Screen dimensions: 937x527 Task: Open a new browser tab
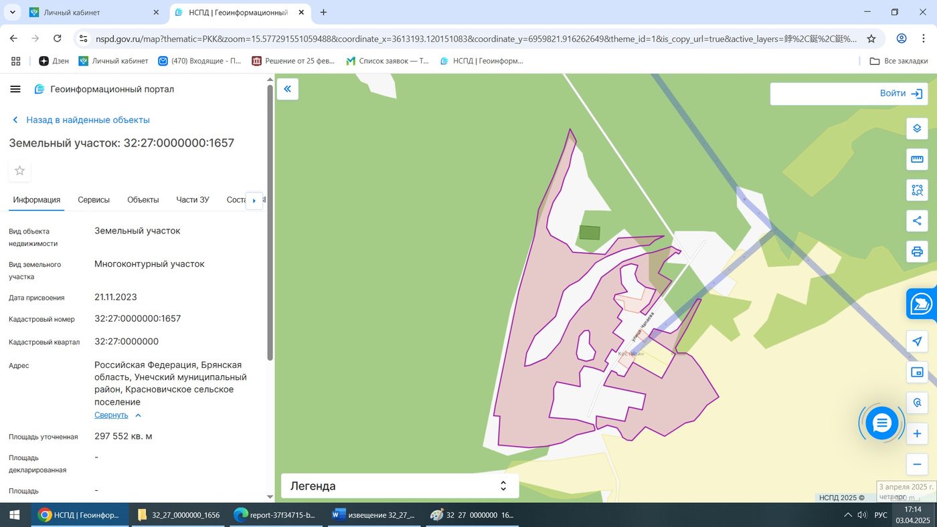(323, 12)
